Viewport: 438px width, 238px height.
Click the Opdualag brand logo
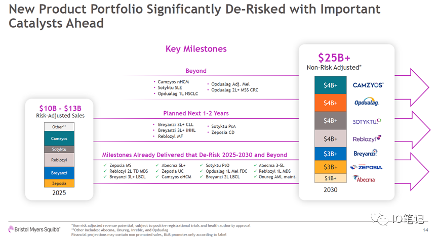(367, 102)
